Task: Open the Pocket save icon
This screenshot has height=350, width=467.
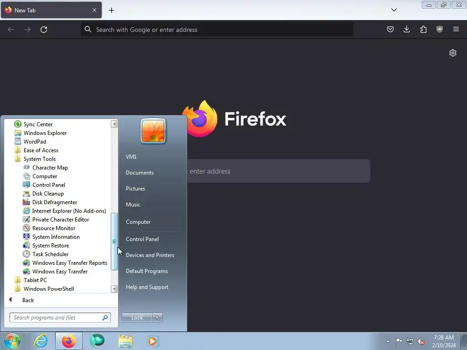Action: click(390, 29)
